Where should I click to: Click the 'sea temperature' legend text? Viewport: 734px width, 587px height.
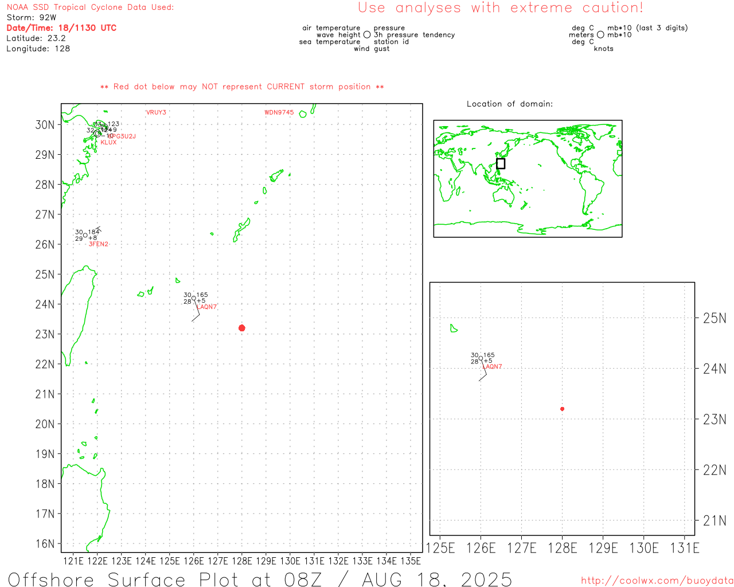pyautogui.click(x=330, y=42)
